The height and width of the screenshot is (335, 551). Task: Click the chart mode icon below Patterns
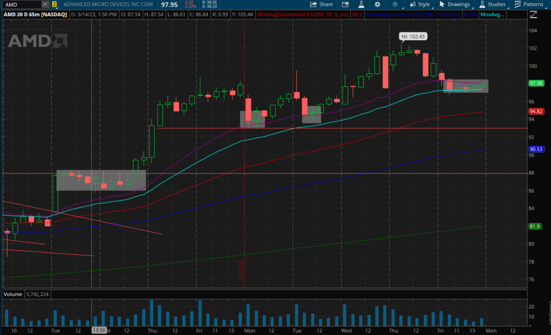pyautogui.click(x=533, y=15)
